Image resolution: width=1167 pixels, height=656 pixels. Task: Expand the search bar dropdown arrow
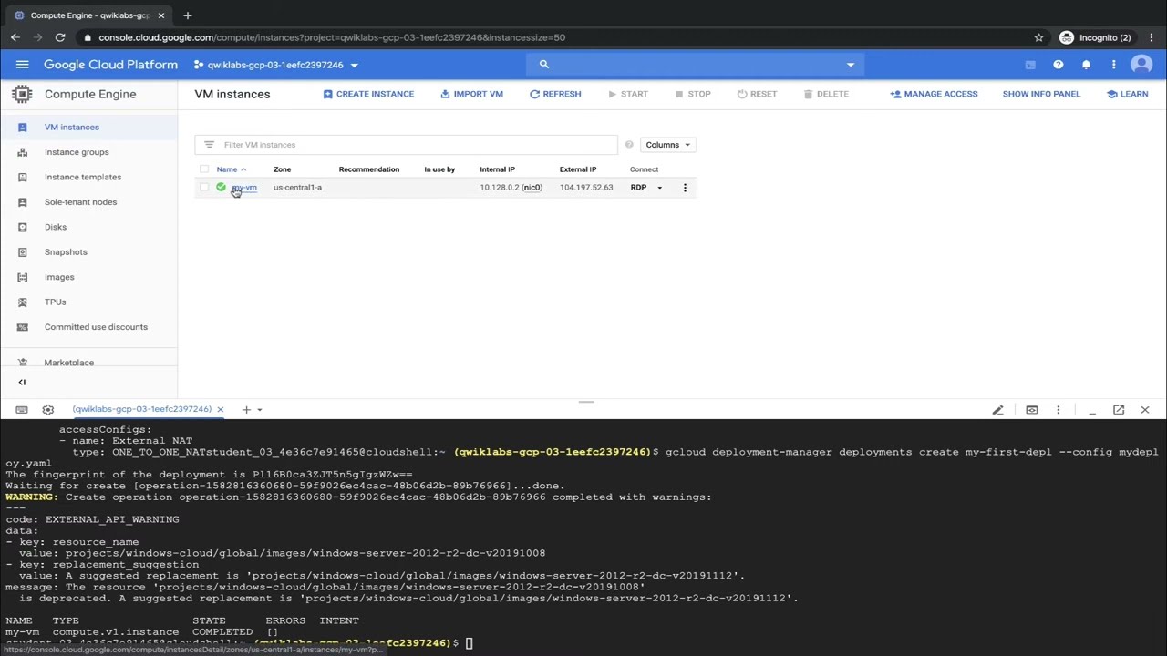[x=851, y=65]
